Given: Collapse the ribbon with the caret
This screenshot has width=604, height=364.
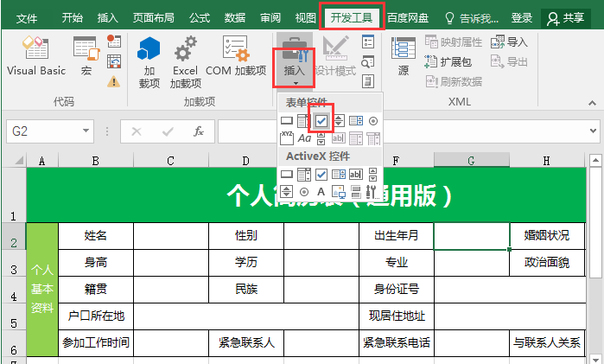Looking at the screenshot, I should pos(592,103).
